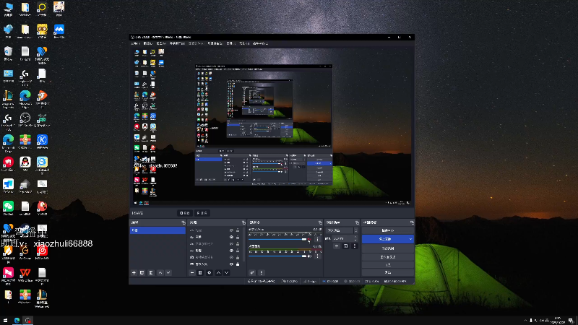Move the scene up with the Scenes up arrow
The image size is (578, 325).
[x=160, y=273]
